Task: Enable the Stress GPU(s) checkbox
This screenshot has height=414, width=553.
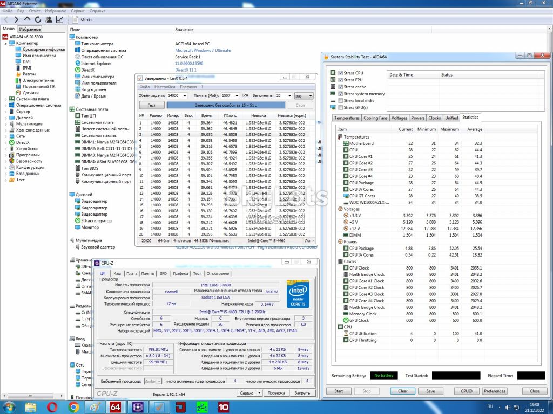Action: [340, 107]
